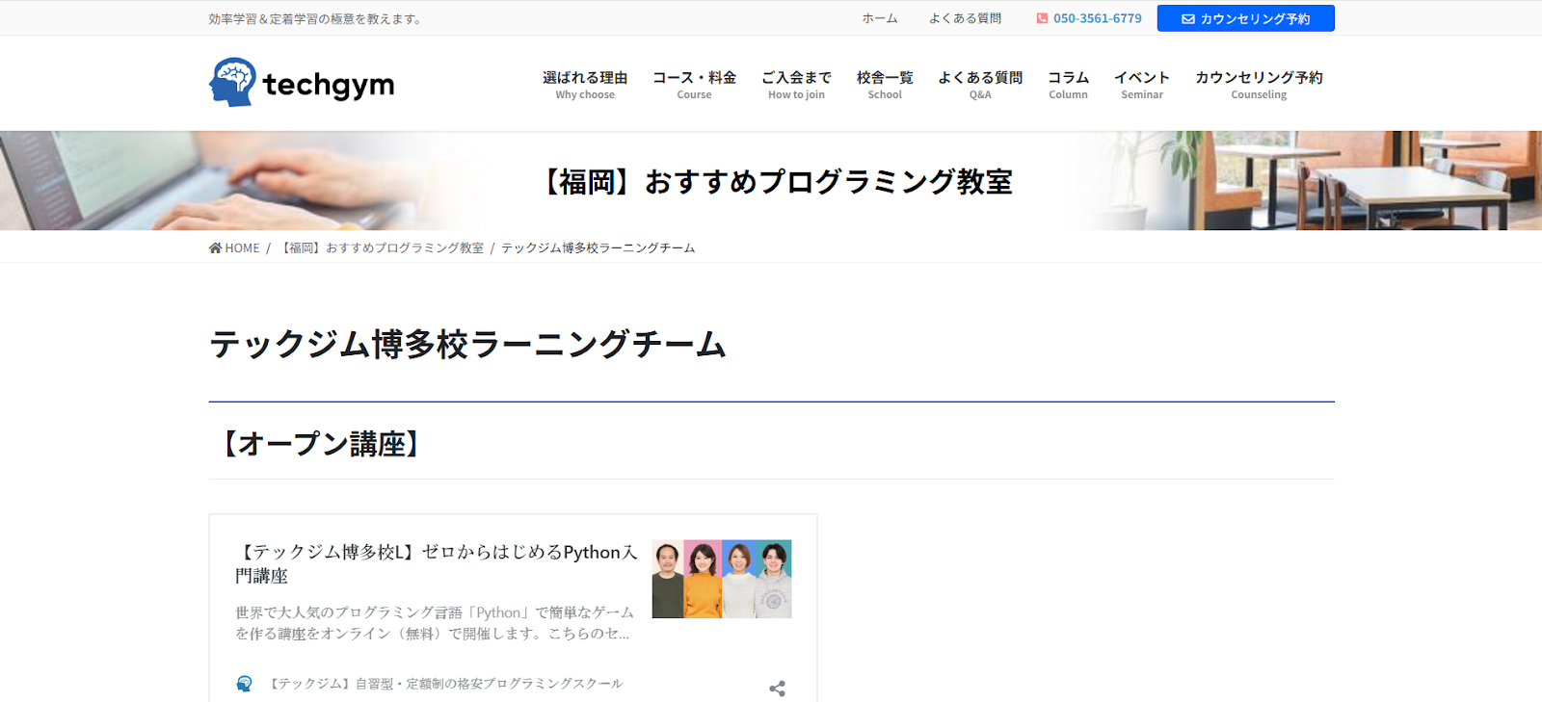Open the コラム Column menu
Image resolution: width=1542 pixels, height=702 pixels.
tap(1068, 85)
